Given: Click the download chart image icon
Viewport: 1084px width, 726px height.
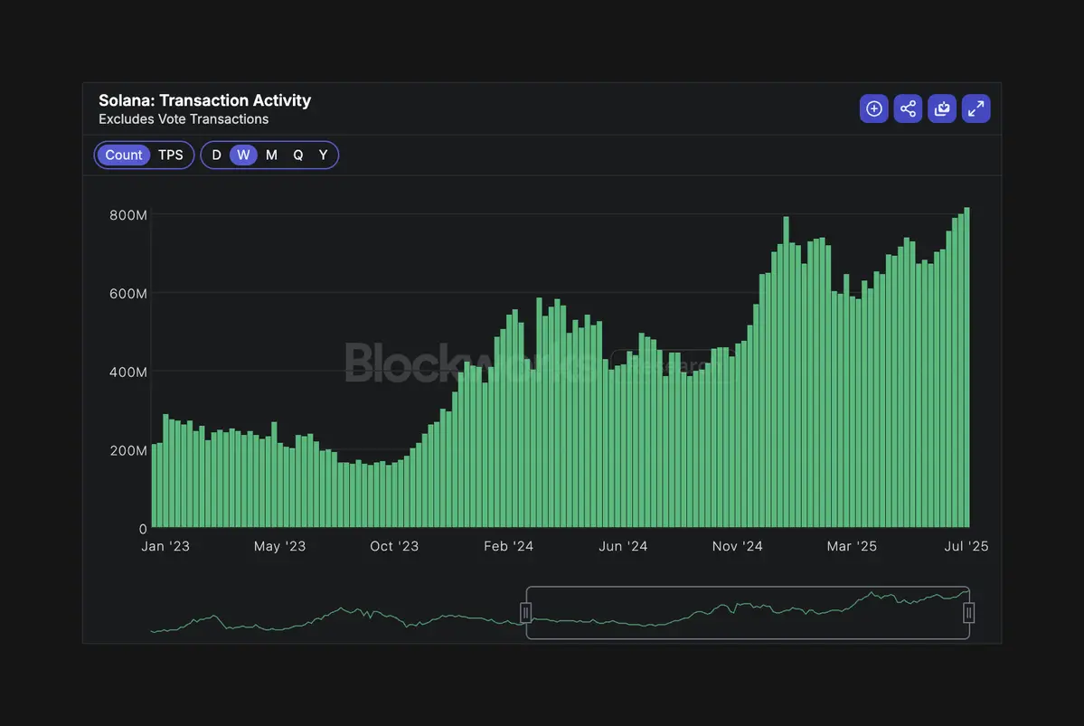Looking at the screenshot, I should [x=941, y=108].
